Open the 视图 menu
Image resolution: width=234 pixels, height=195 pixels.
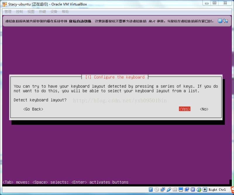coord(31,12)
